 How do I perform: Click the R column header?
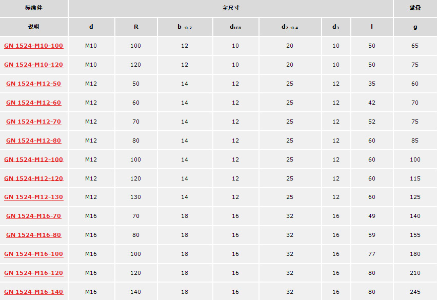point(136,27)
